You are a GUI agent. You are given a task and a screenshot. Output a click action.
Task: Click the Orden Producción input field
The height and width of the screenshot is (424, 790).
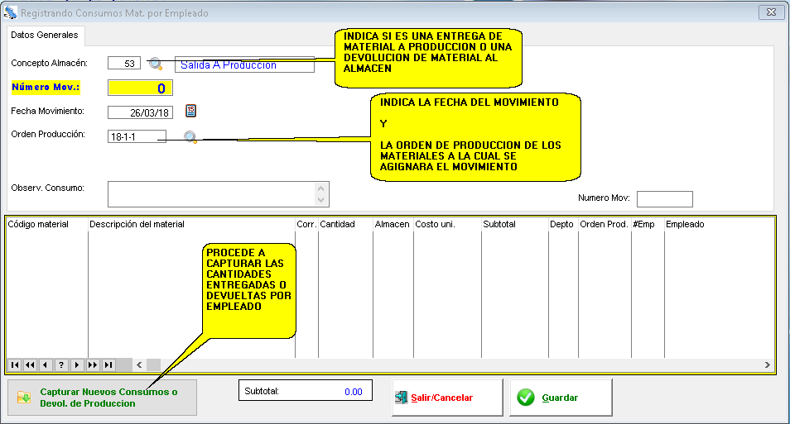(x=137, y=137)
